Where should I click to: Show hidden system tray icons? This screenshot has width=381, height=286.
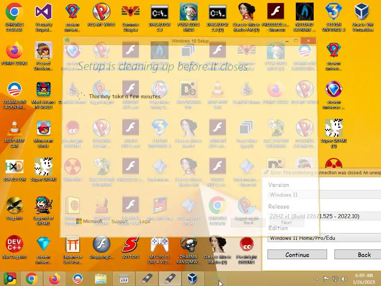click(317, 279)
